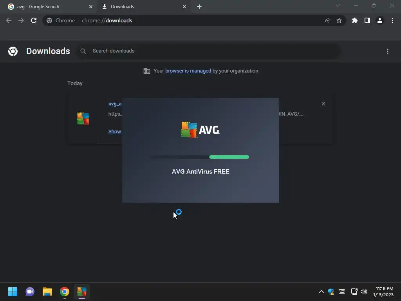Viewport: 401px width, 301px height.
Task: Click the organization building icon
Action: (147, 71)
